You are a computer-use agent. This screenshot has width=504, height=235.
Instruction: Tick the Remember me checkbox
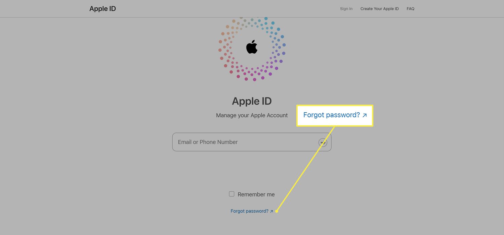(232, 194)
